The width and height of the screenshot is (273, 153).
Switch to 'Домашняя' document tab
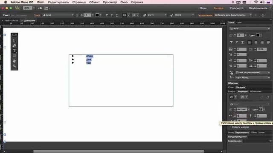(x=29, y=20)
